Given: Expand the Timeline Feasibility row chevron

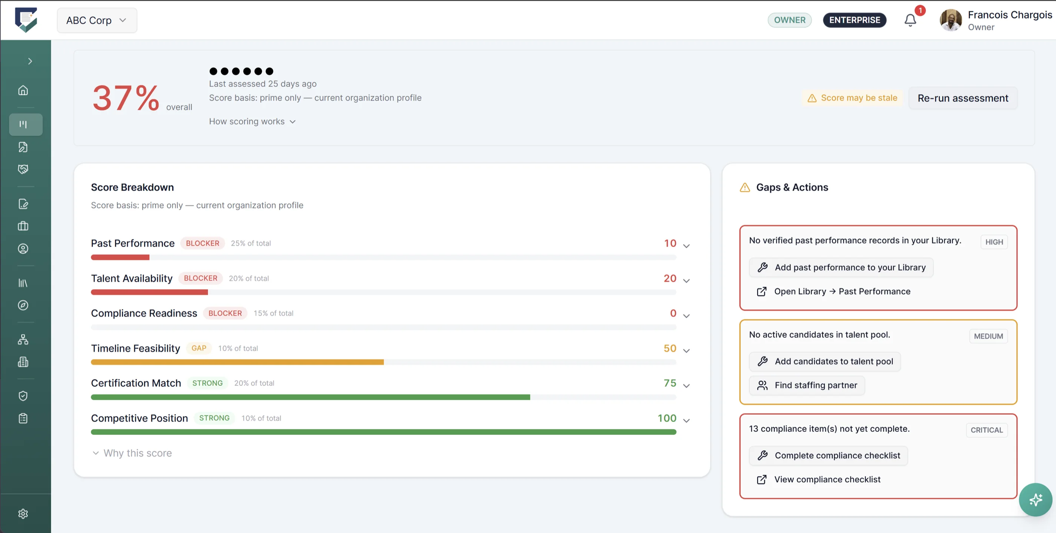Looking at the screenshot, I should pyautogui.click(x=687, y=350).
